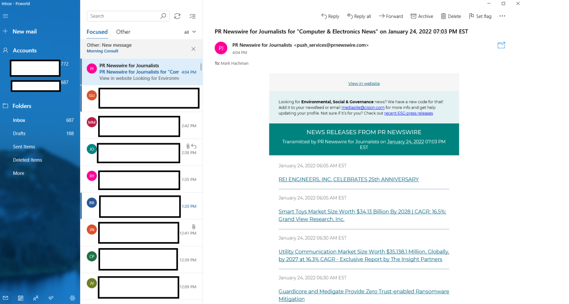569x304 pixels.
Task: Open the hamburger navigation menu
Action: [x=6, y=16]
